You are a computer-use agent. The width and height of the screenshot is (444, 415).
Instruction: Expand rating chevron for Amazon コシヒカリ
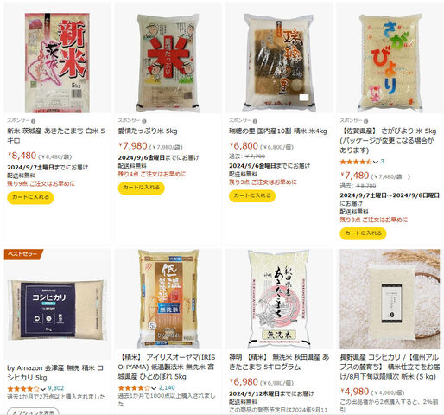tap(43, 389)
